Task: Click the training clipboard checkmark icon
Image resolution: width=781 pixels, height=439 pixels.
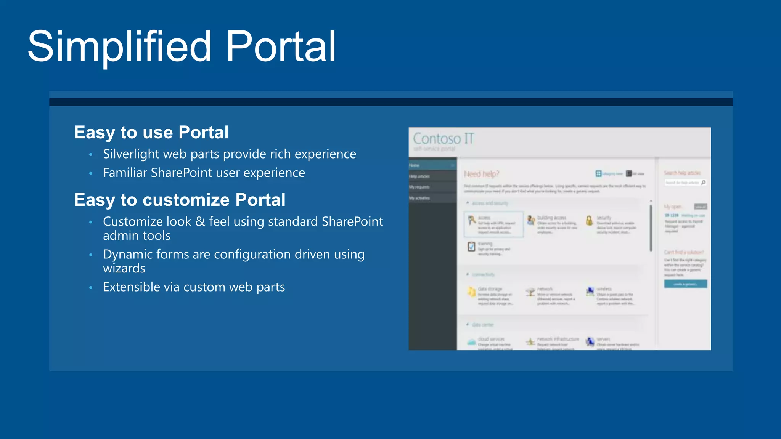Action: (472, 247)
